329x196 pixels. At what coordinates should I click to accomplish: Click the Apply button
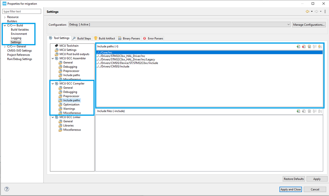[317, 179]
